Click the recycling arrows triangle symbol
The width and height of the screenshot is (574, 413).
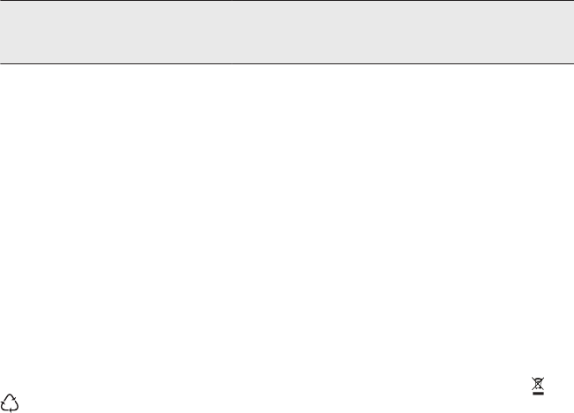pos(10,403)
